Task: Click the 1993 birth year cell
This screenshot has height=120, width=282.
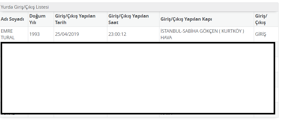Action: 34,34
